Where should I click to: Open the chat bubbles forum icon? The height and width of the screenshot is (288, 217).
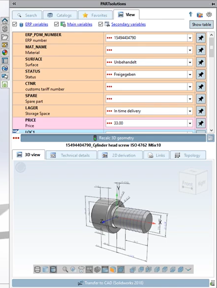(x=5, y=76)
